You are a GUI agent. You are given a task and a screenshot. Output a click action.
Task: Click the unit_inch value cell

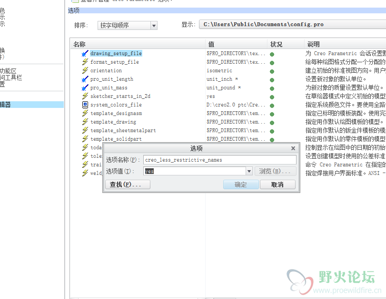222,79
